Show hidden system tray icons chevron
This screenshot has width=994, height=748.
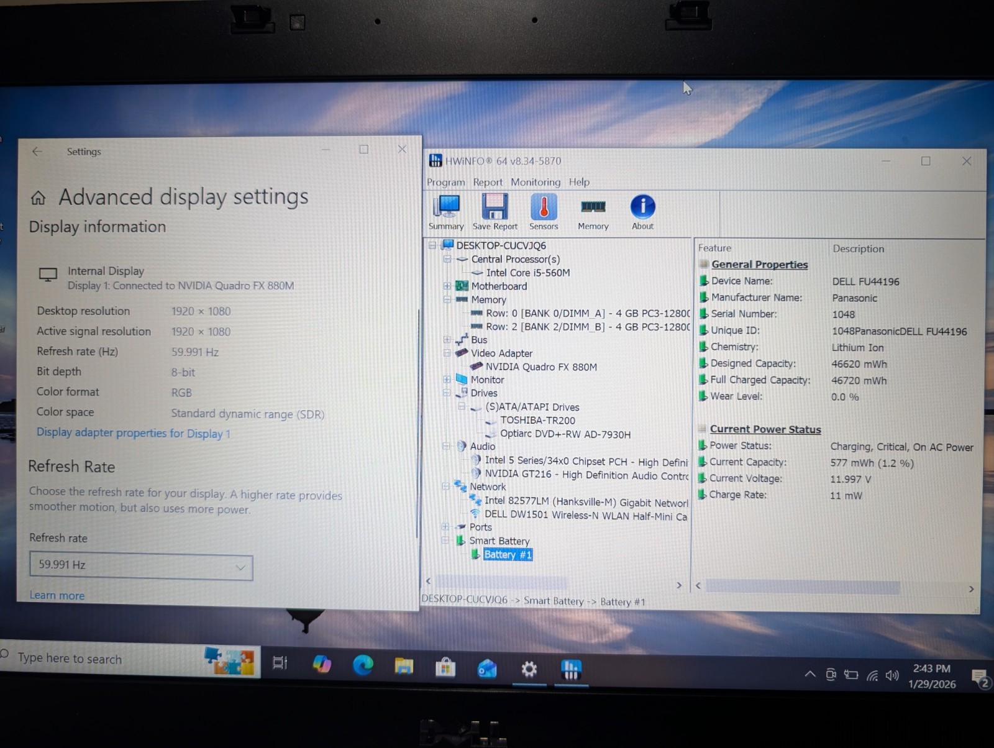tap(809, 673)
